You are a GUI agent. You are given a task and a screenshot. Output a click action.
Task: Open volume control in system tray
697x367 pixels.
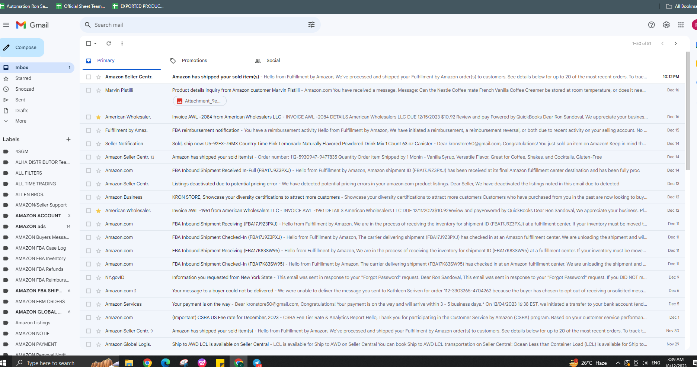645,363
